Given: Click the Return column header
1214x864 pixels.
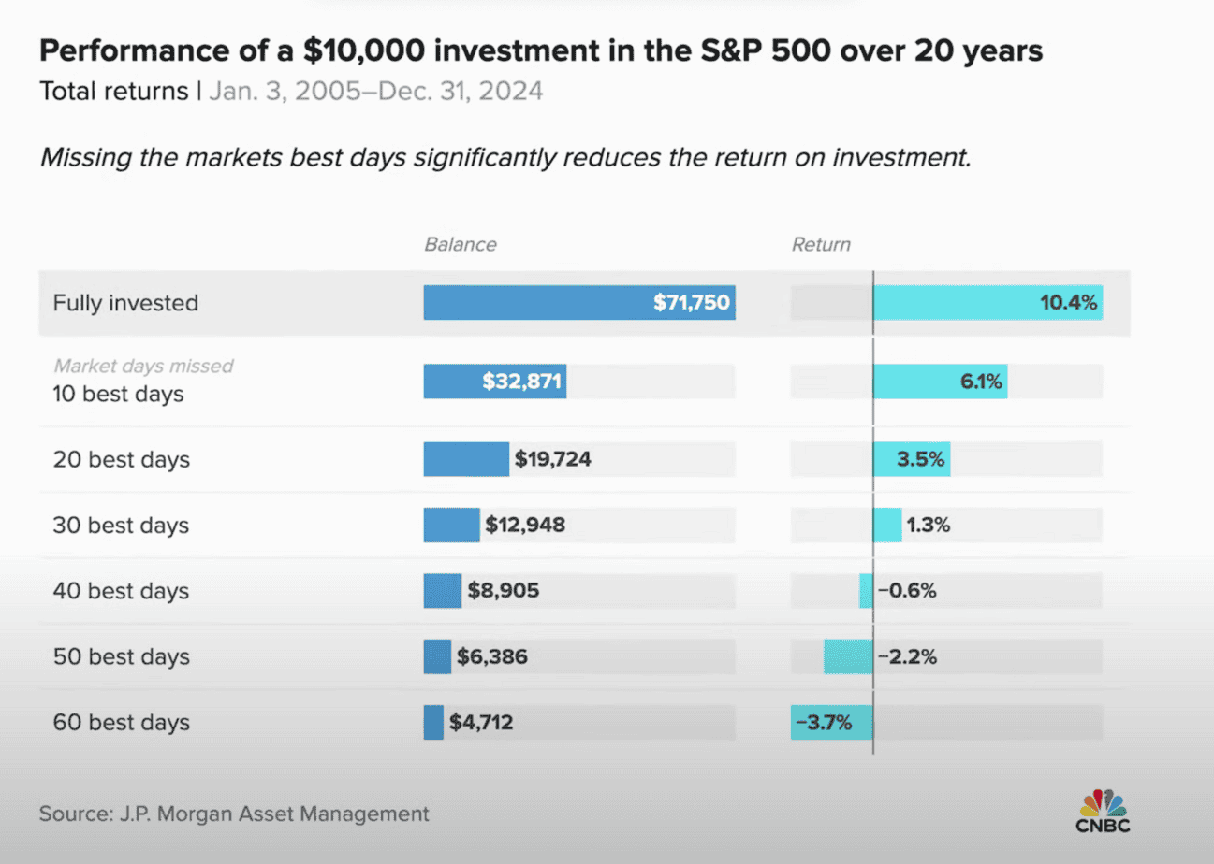Looking at the screenshot, I should coord(821,245).
